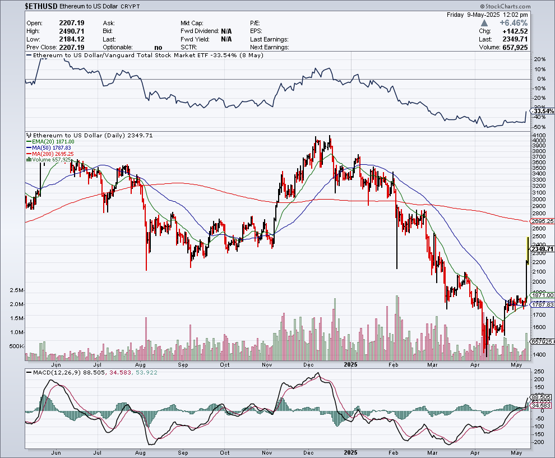Screen dimensions: 555x458
Task: Click the May label on MACD time axis
Action: click(516, 453)
